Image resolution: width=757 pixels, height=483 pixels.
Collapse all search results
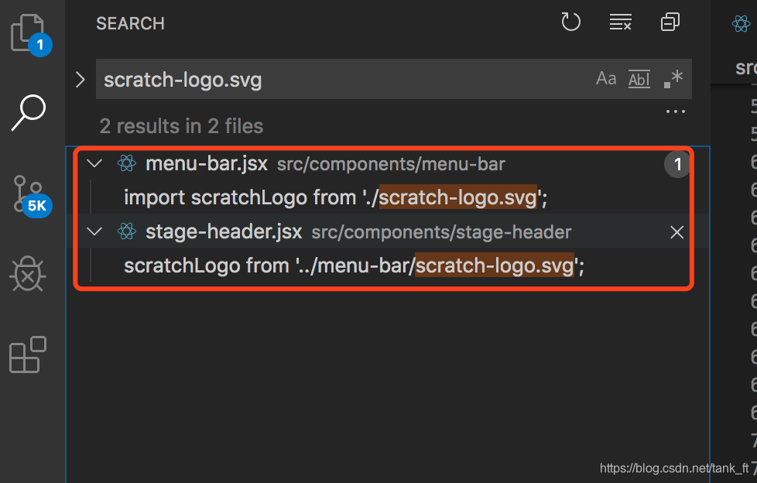(670, 22)
